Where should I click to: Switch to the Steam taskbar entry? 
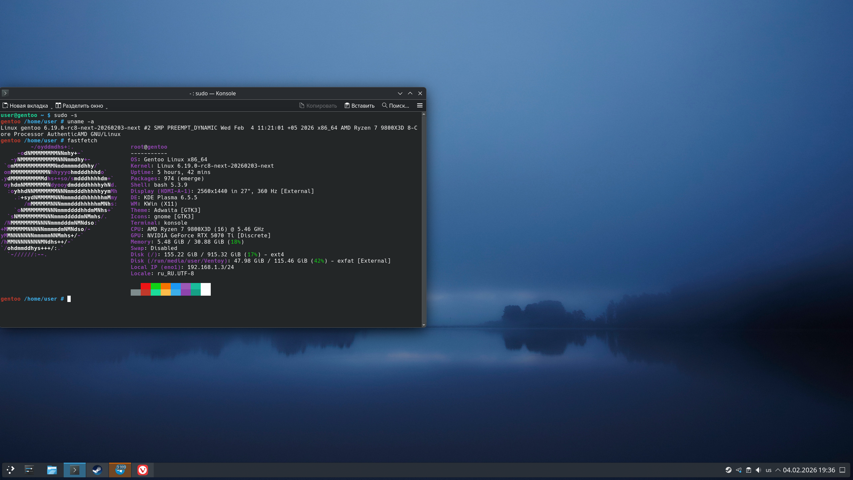[x=97, y=470]
